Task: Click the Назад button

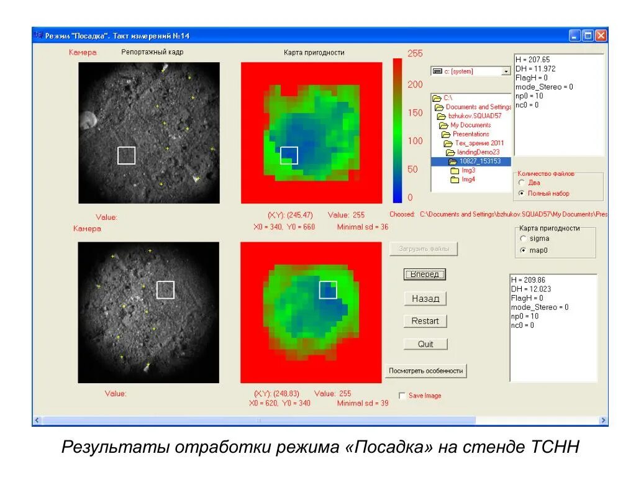Action: tap(425, 299)
